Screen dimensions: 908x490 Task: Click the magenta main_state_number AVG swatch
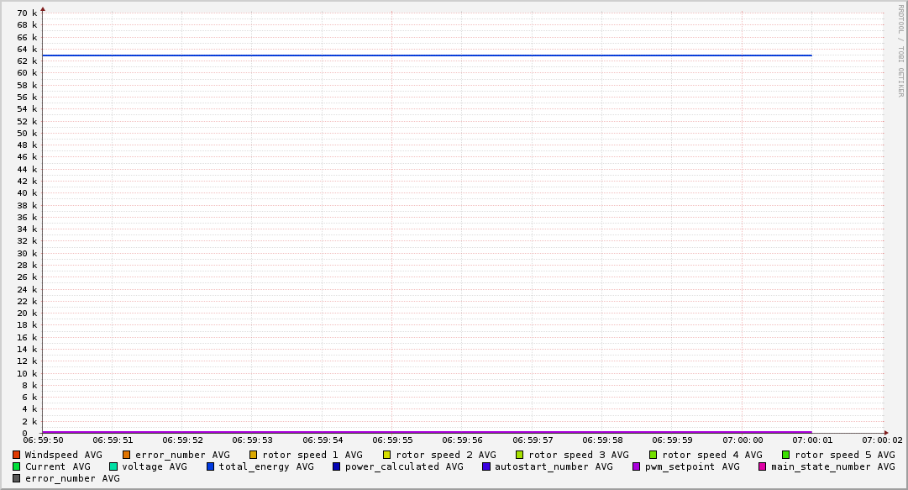(763, 466)
